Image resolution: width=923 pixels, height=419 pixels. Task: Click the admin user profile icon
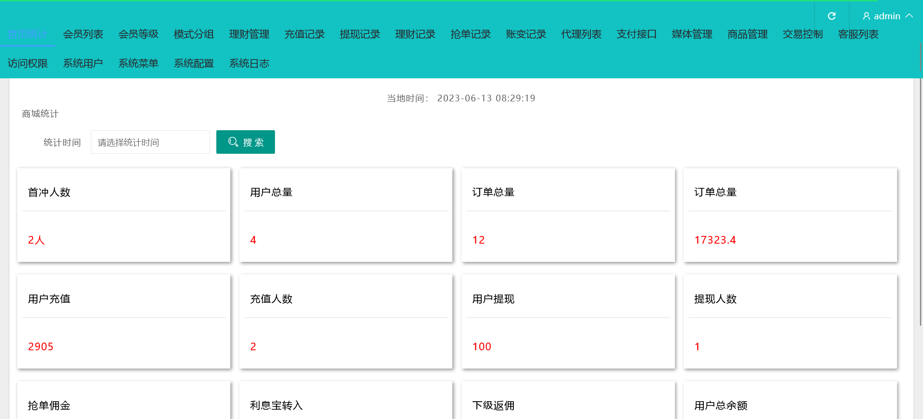(866, 16)
